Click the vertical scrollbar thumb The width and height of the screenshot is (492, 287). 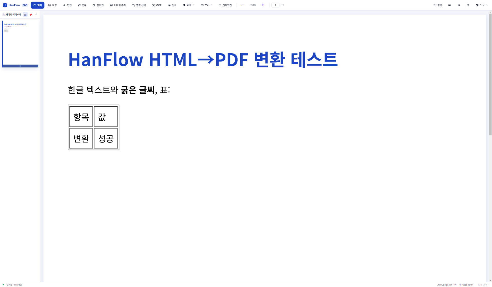tap(490, 74)
